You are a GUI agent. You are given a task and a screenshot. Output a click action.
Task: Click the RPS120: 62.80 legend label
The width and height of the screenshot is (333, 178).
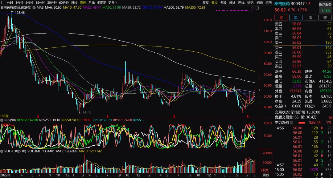click(28, 120)
